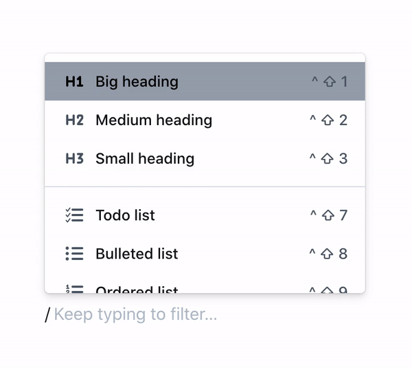
Task: Click the shortcut hint ending in 1
Action: [x=330, y=81]
